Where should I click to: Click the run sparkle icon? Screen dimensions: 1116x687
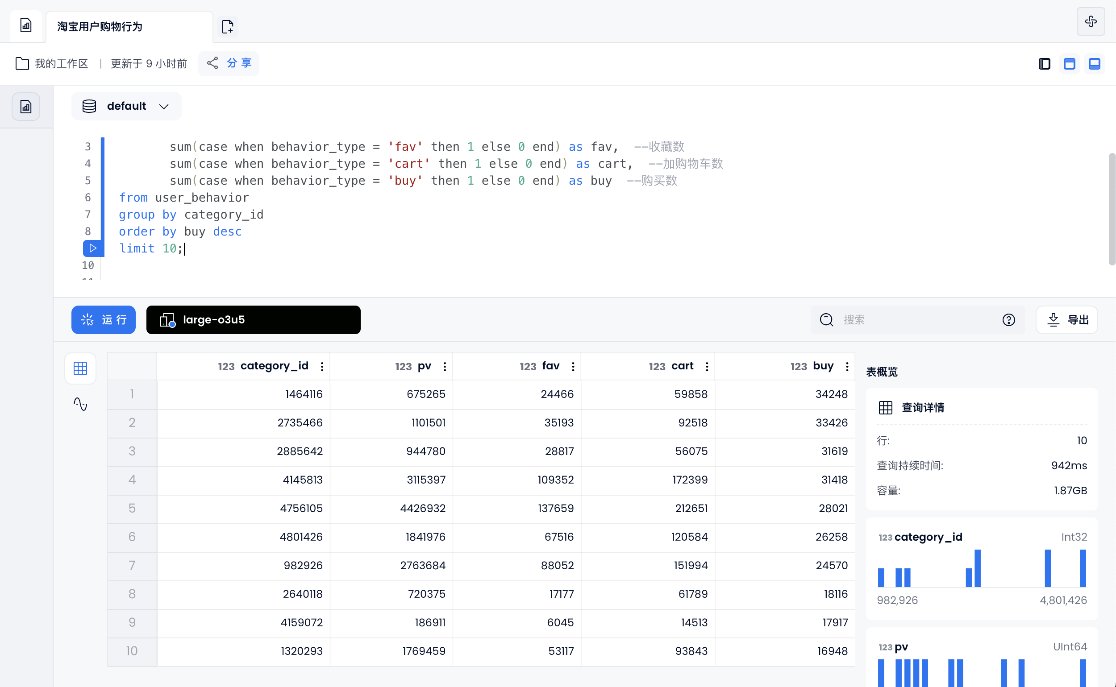[x=87, y=319]
